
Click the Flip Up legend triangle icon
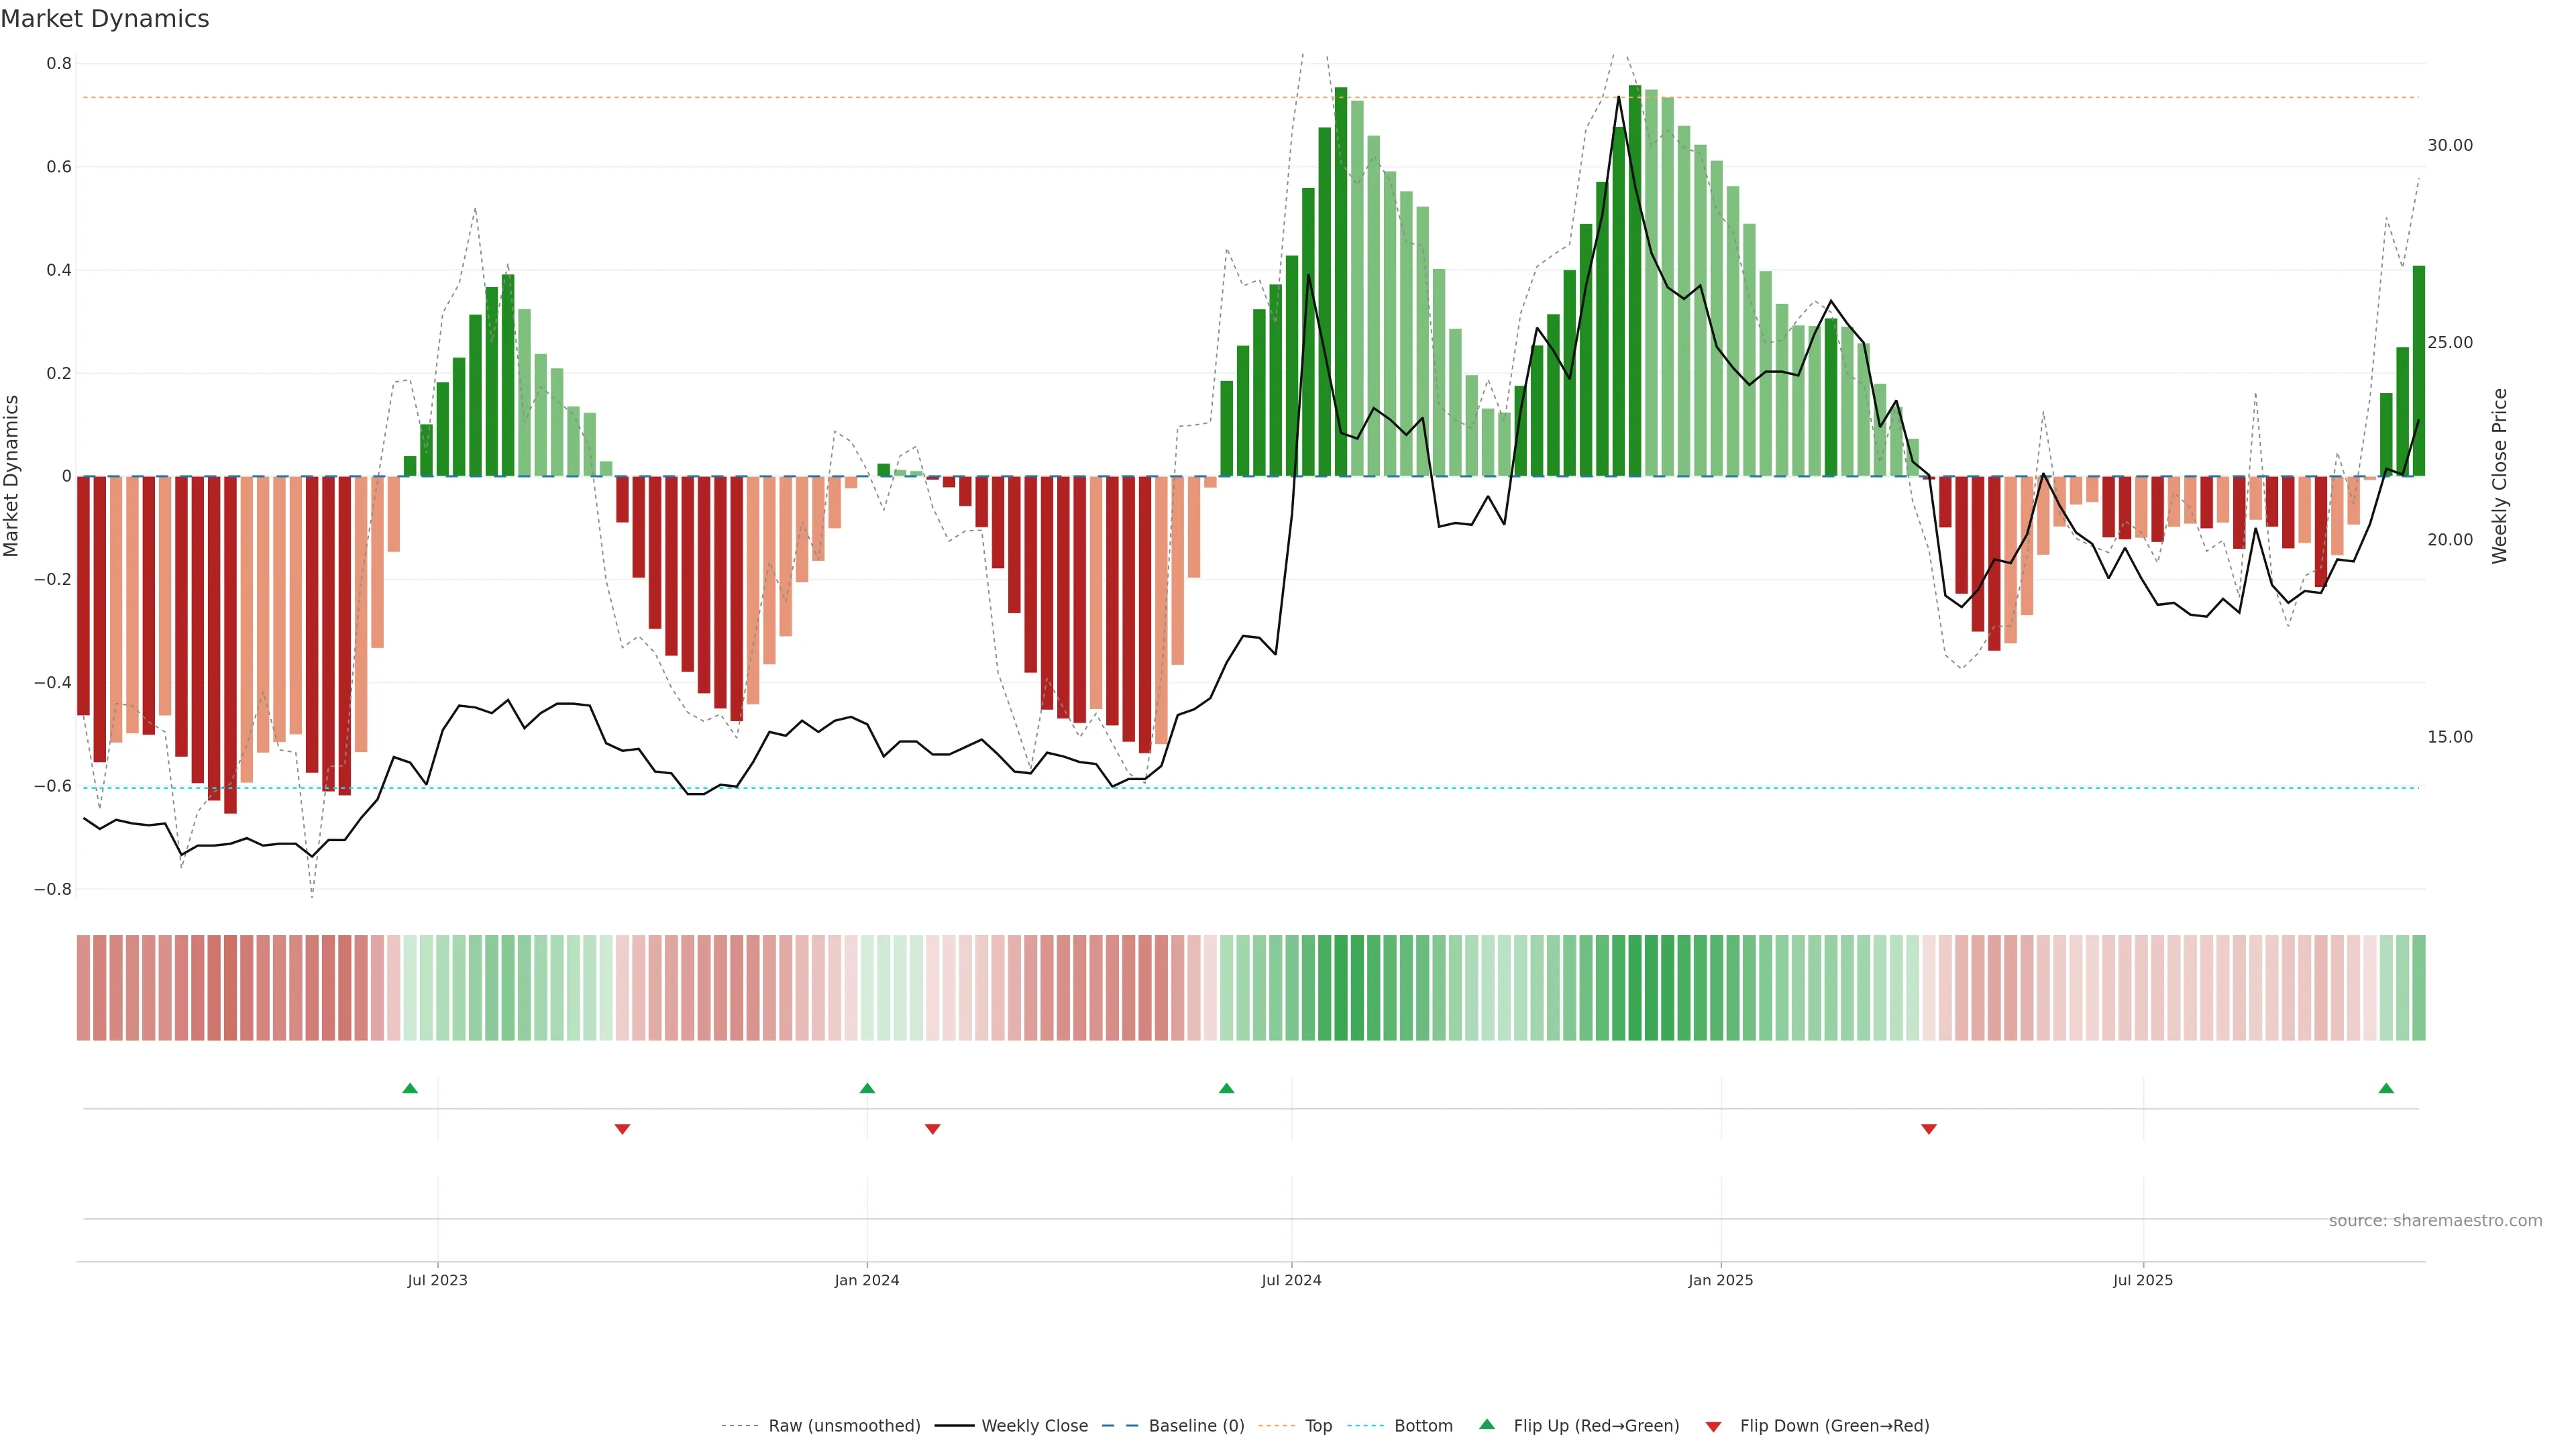click(1487, 1425)
